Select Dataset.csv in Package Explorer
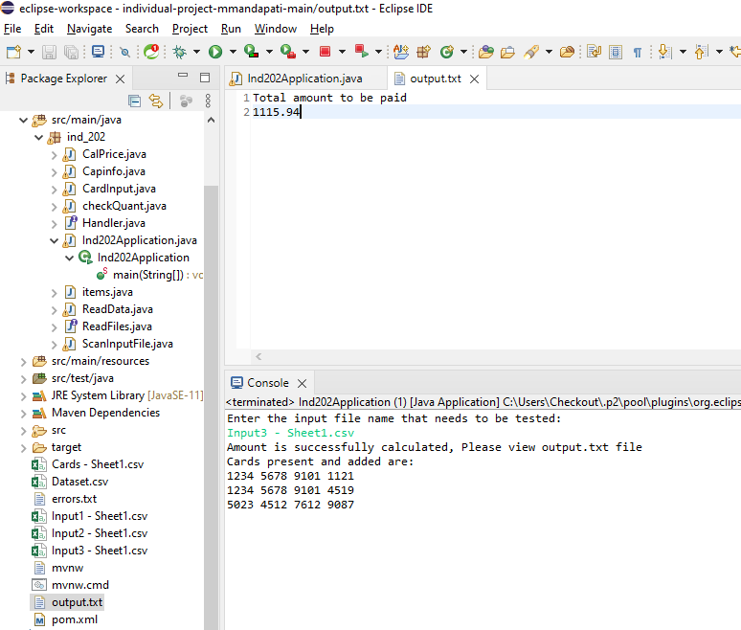The width and height of the screenshot is (741, 630). pyautogui.click(x=79, y=482)
